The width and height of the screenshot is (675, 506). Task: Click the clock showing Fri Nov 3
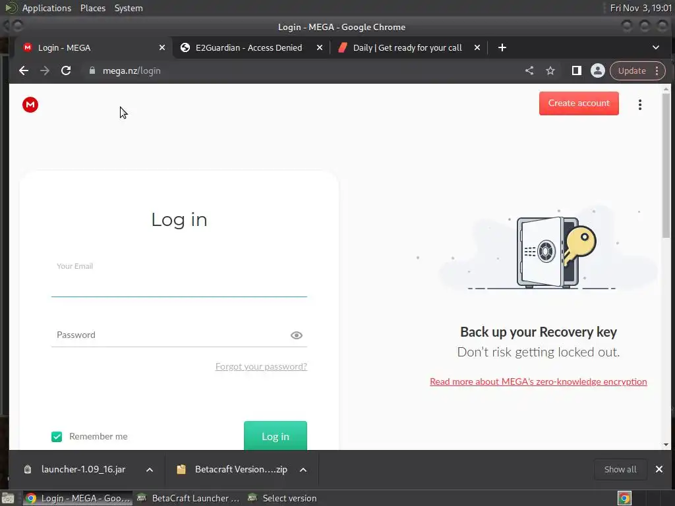(x=641, y=8)
